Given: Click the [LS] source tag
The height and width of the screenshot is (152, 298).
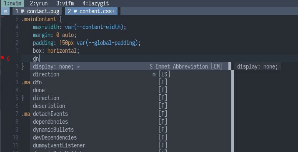Looking at the screenshot, I should point(164,74).
